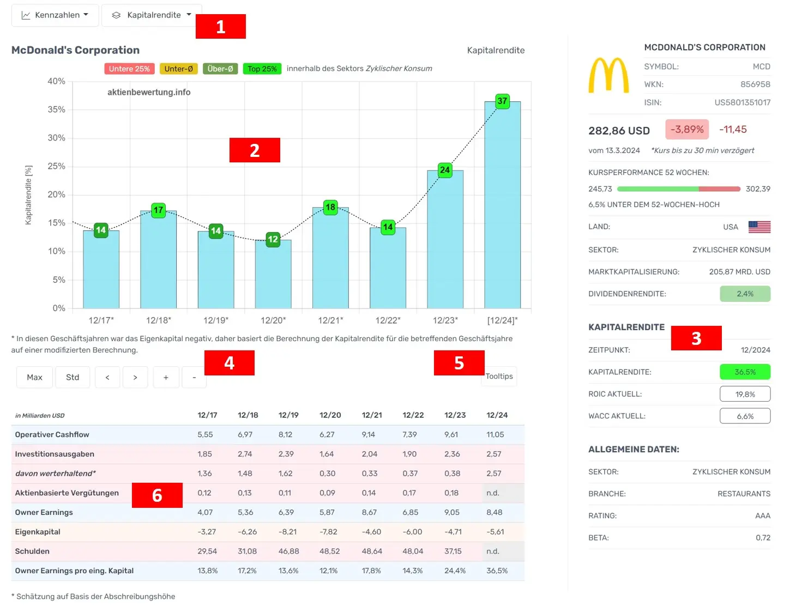Click the WKN value '856958'
Viewport: 796px width, 613px height.
click(x=755, y=84)
